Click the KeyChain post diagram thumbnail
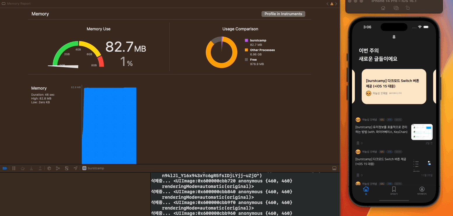The height and width of the screenshot is (216, 453). pos(422,132)
